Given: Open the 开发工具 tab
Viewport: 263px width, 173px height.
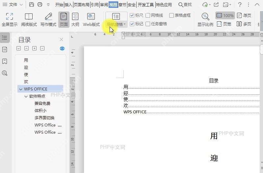Looking at the screenshot, I should 145,5.
